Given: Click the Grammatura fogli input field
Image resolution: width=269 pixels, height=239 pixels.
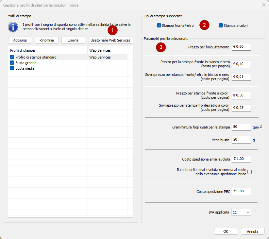Looking at the screenshot, I should [x=241, y=127].
